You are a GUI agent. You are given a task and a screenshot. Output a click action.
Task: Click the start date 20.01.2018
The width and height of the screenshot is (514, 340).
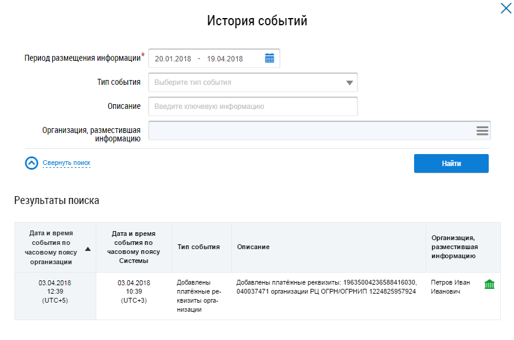pyautogui.click(x=173, y=59)
